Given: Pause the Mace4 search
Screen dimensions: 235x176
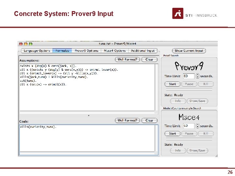Looking at the screenshot, I should [x=189, y=134].
